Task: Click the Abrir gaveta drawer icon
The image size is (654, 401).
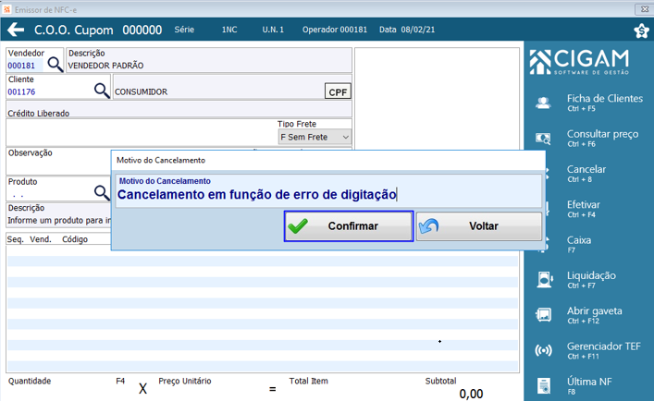Action: [x=544, y=315]
